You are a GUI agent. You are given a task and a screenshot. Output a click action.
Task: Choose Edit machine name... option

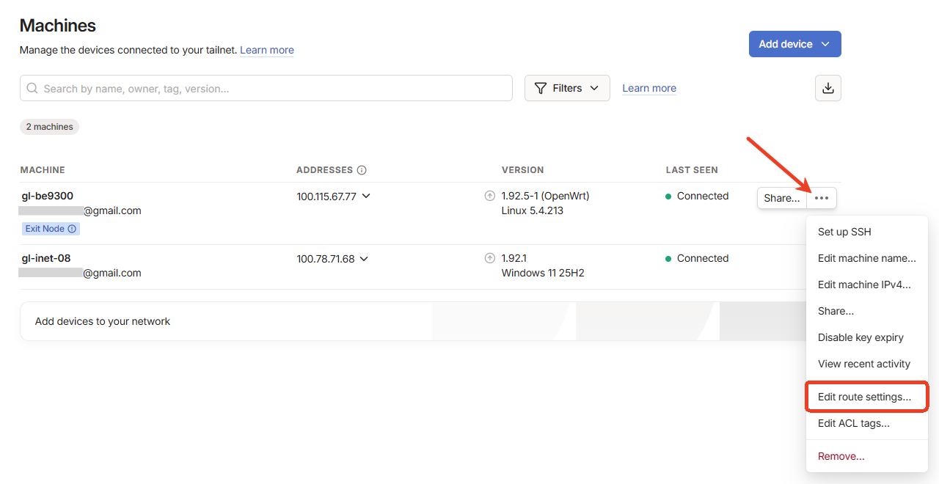tap(867, 258)
